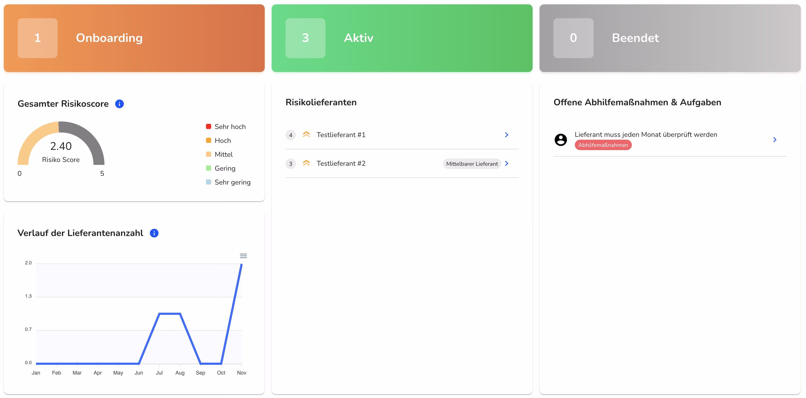Click the double-chevron risk icon for Testlieferant #1
This screenshot has width=806, height=398.
point(307,134)
